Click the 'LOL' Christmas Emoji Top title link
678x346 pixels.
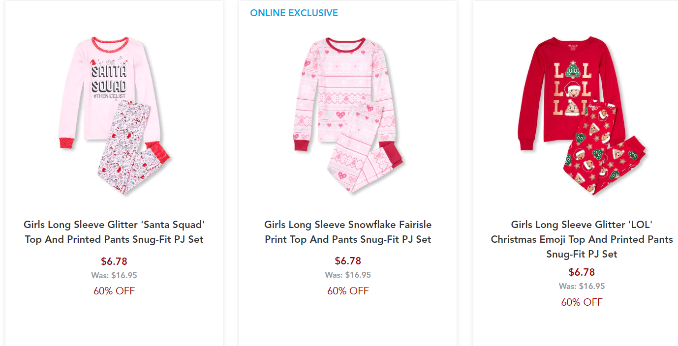coord(582,239)
